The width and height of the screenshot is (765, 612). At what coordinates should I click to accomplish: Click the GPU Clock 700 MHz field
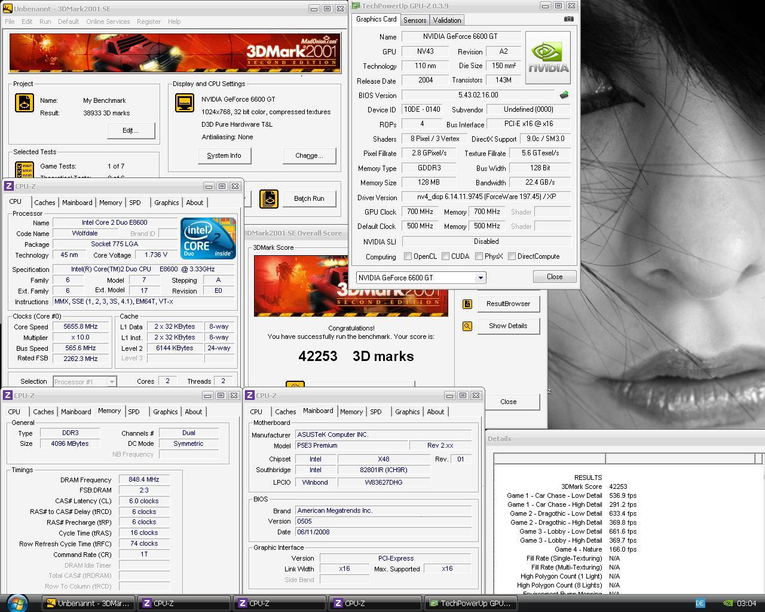[420, 212]
